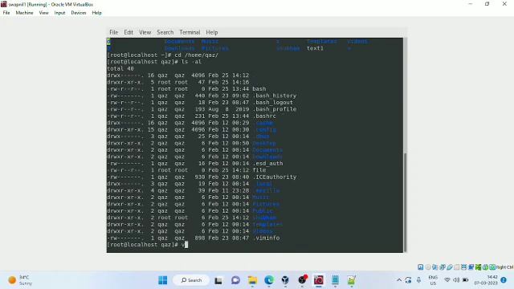This screenshot has width=514, height=289.
Task: Open the VirtualBox Devices menu
Action: pyautogui.click(x=79, y=13)
